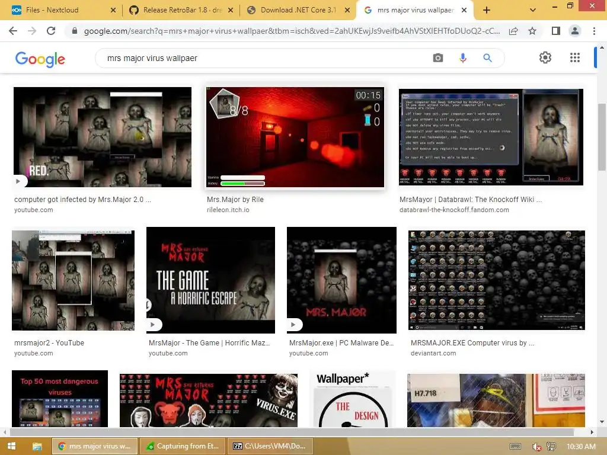Open File Explorer from the taskbar
Screen dimensions: 607x455
click(x=37, y=446)
